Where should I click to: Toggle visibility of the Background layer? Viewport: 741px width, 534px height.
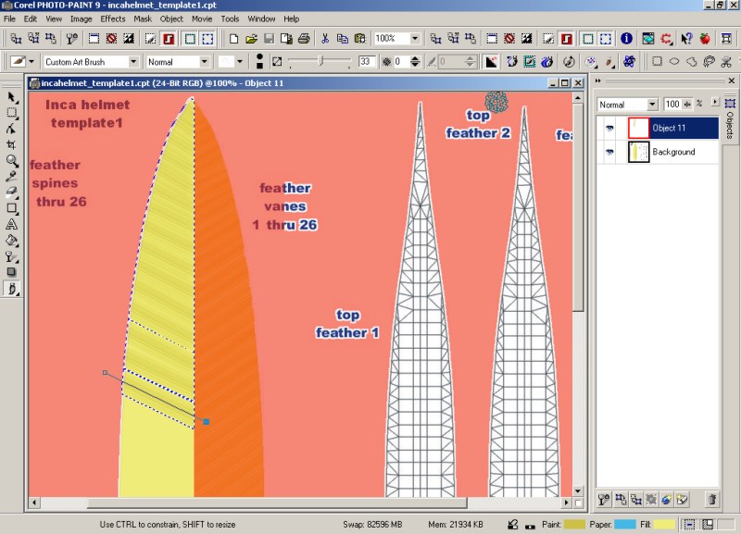tap(609, 152)
